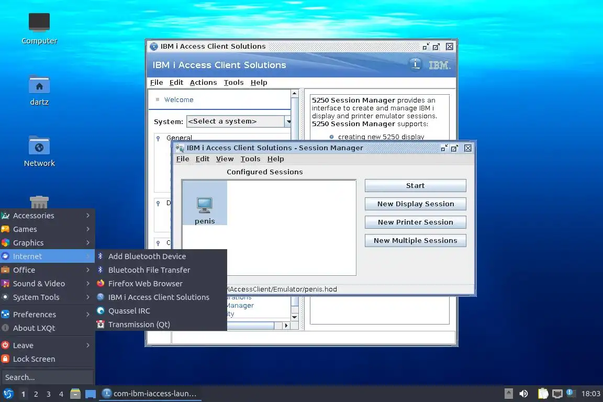The height and width of the screenshot is (402, 603).
Task: Expand the Games submenu
Action: pos(47,229)
